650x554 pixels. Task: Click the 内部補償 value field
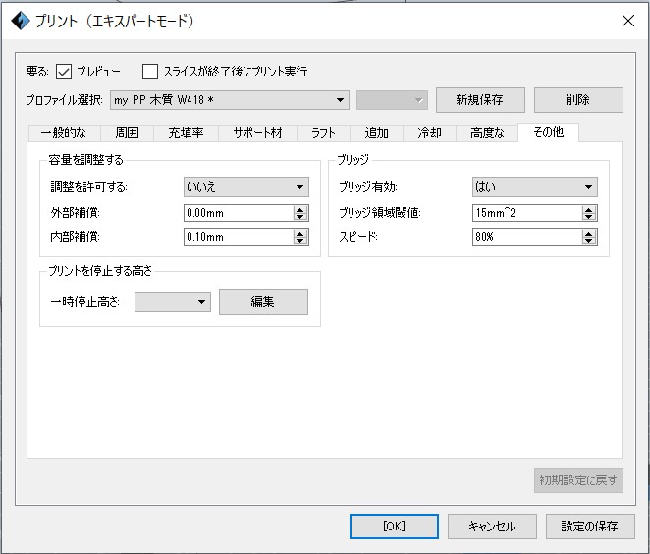(x=239, y=237)
